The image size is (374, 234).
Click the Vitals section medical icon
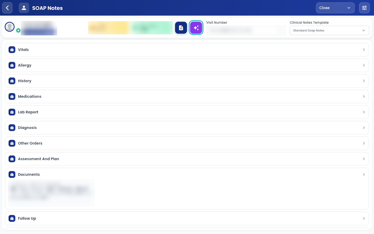click(12, 50)
